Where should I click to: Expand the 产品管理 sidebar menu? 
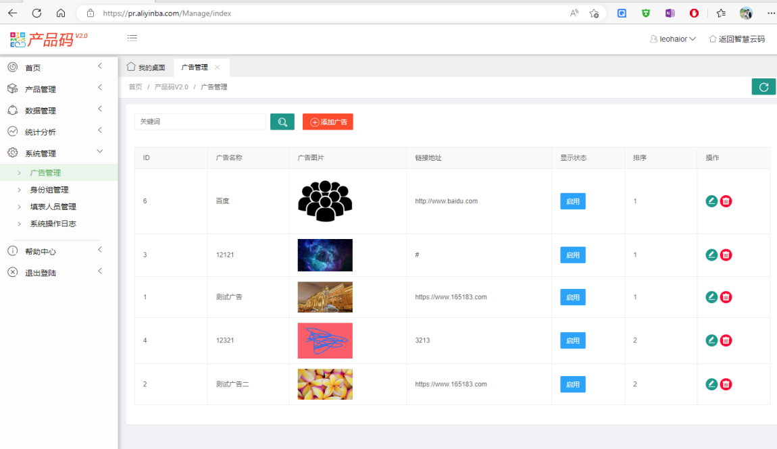(x=41, y=89)
